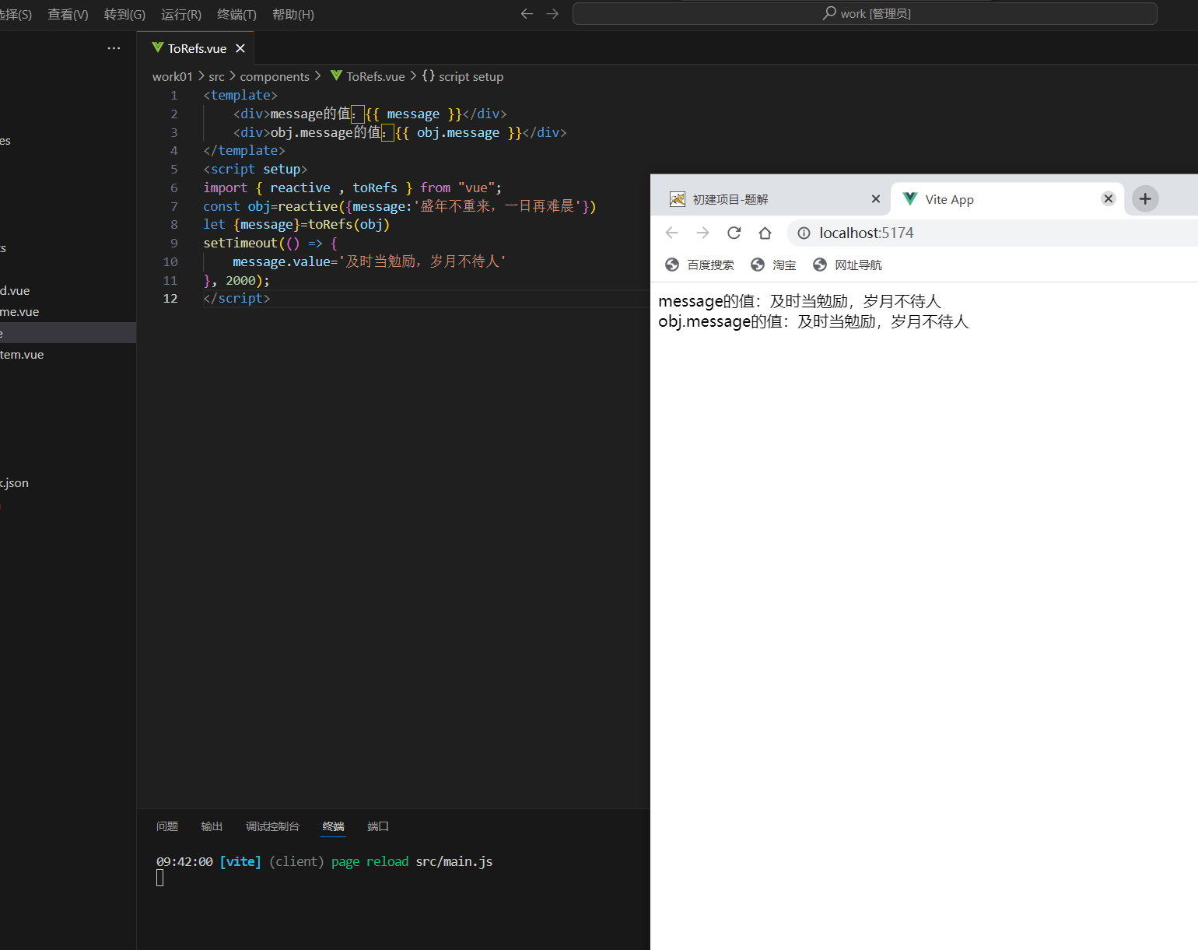Select the .json file in explorer

click(x=68, y=482)
